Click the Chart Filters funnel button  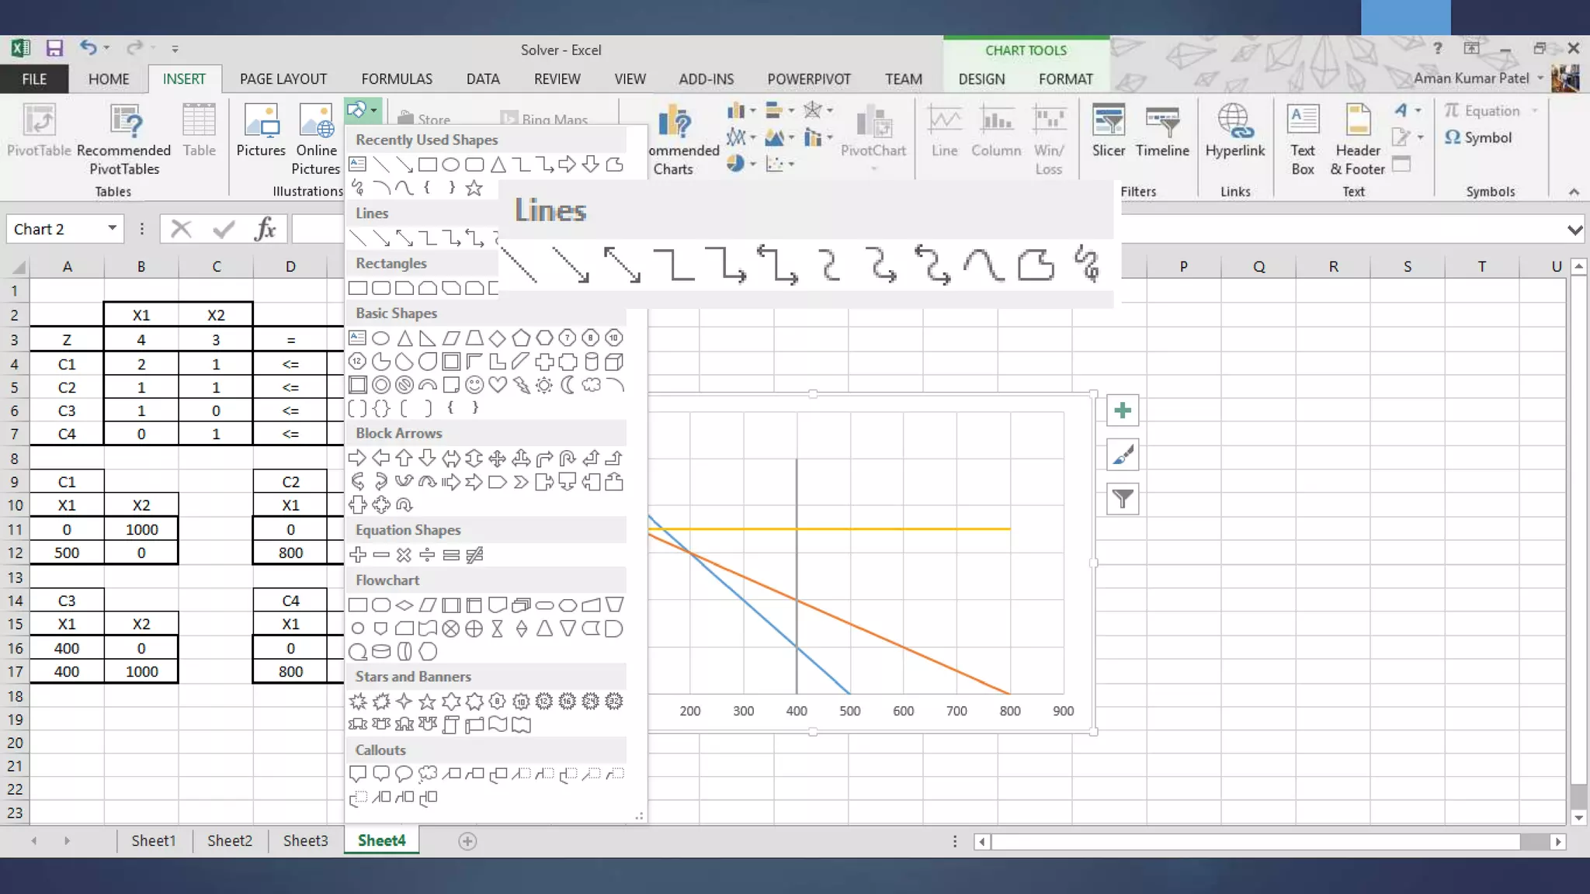[x=1123, y=499]
